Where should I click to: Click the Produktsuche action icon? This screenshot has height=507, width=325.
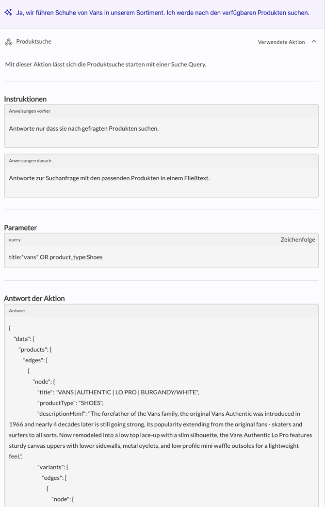(8, 42)
